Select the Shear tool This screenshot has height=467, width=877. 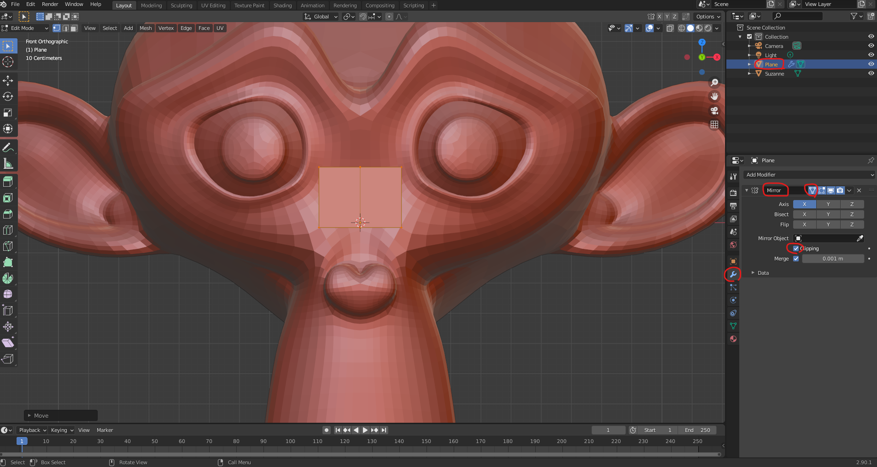click(8, 343)
